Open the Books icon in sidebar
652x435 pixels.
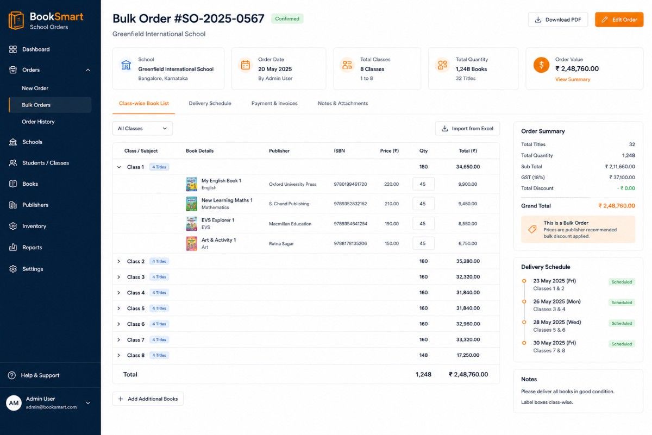tap(13, 184)
